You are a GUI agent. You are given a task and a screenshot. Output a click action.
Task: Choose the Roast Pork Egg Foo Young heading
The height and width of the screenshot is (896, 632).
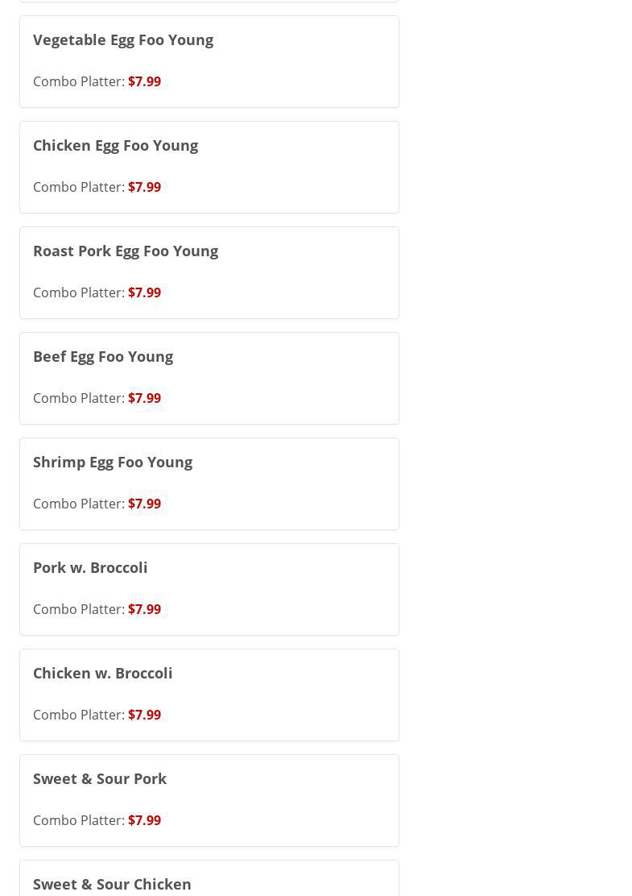(x=126, y=251)
